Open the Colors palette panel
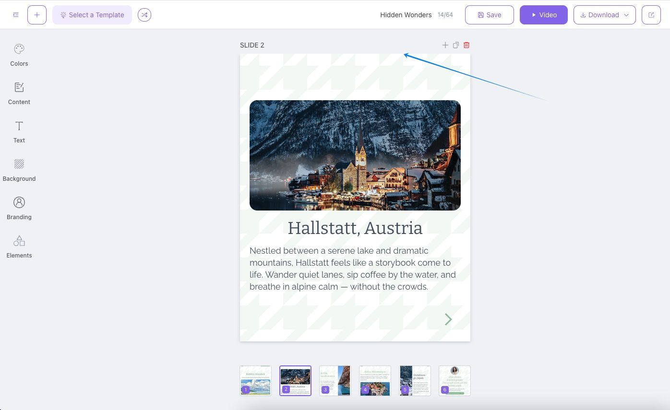This screenshot has width=670, height=410. pyautogui.click(x=19, y=55)
